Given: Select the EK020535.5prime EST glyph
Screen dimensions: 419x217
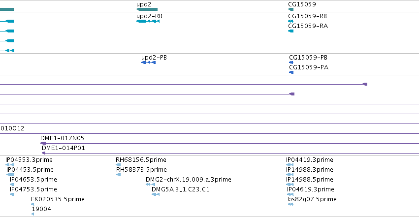Looking at the screenshot, I should (x=32, y=204).
